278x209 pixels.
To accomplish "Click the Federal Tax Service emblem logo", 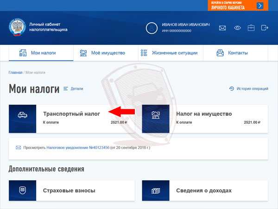I will (18, 27).
